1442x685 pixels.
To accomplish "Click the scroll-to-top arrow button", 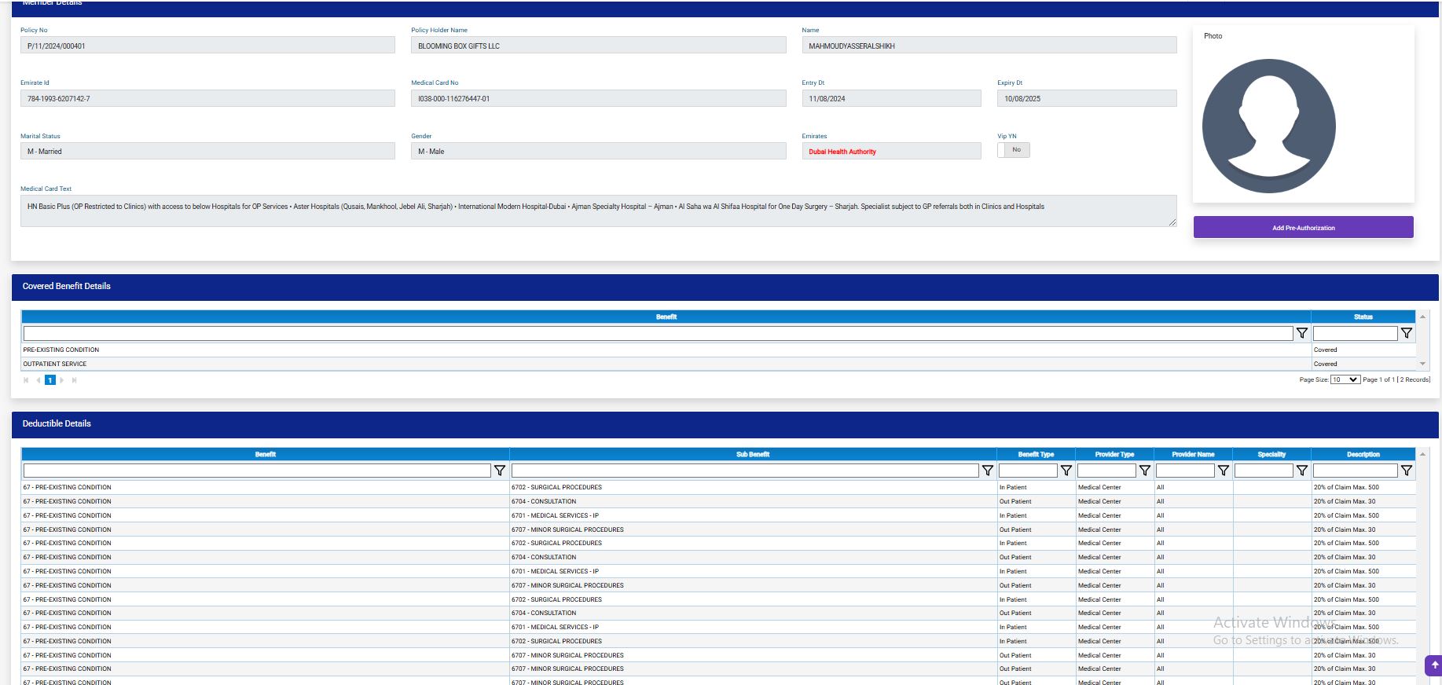I will pos(1434,665).
